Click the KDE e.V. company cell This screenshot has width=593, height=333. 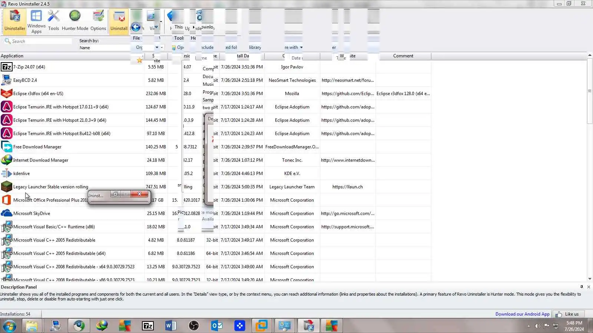coord(292,174)
